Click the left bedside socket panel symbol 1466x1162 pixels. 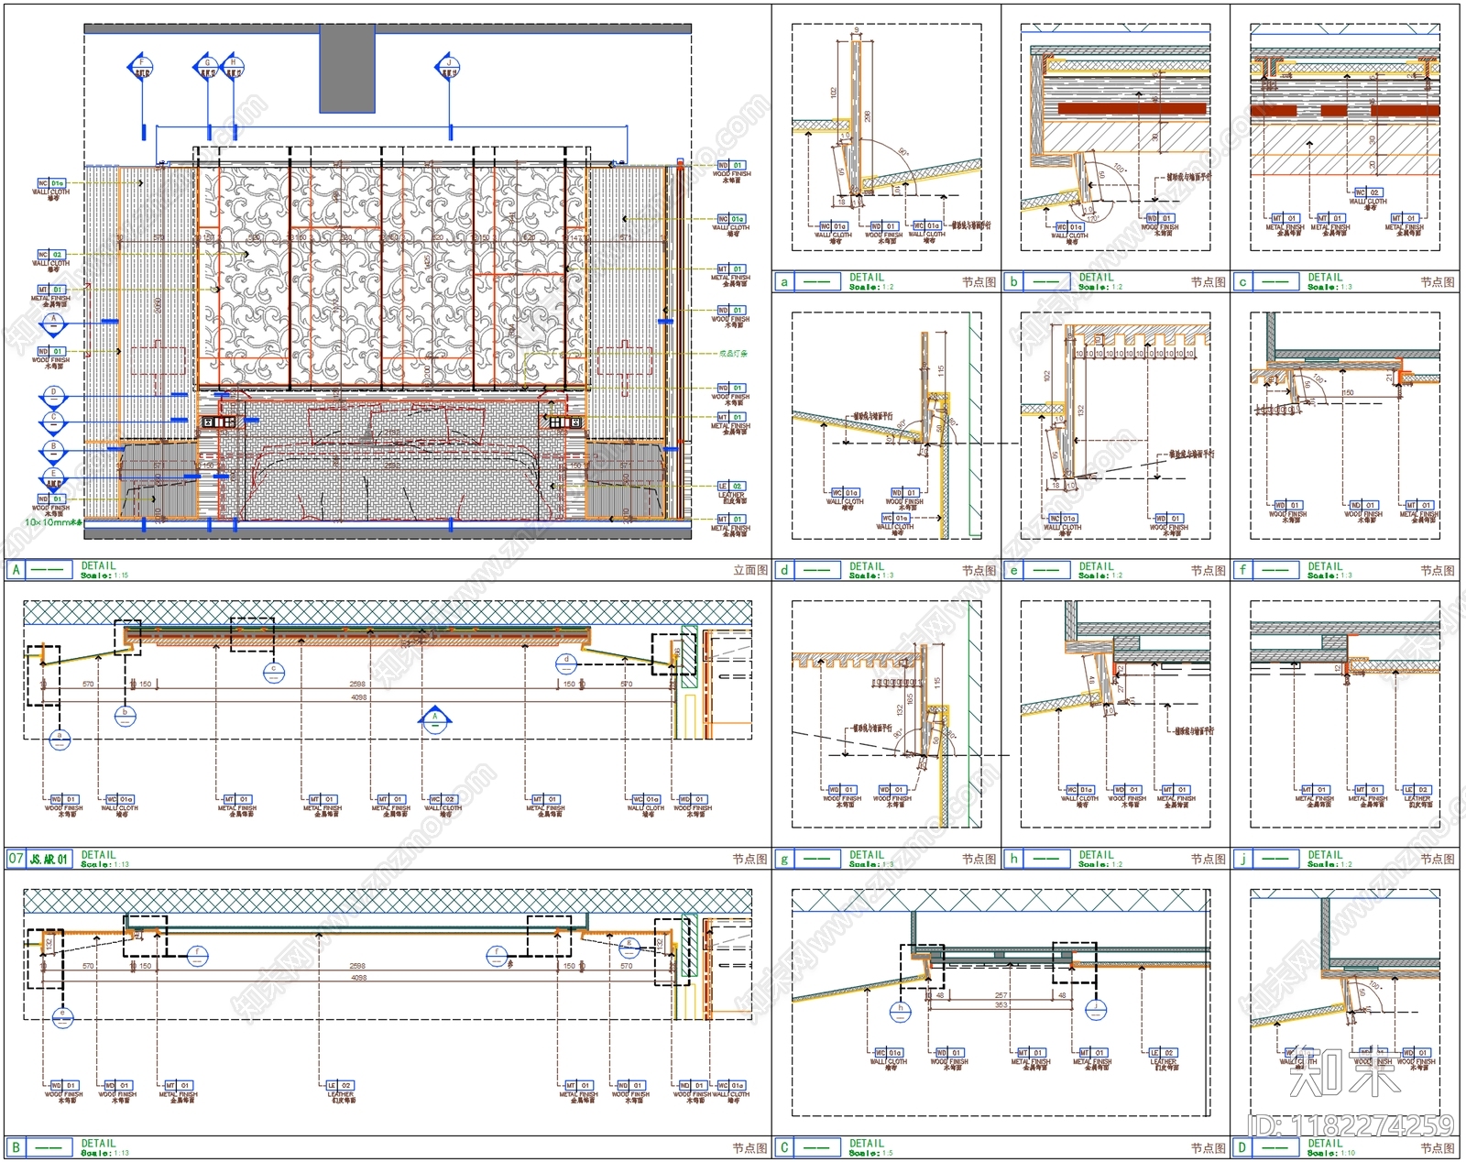pyautogui.click(x=218, y=422)
